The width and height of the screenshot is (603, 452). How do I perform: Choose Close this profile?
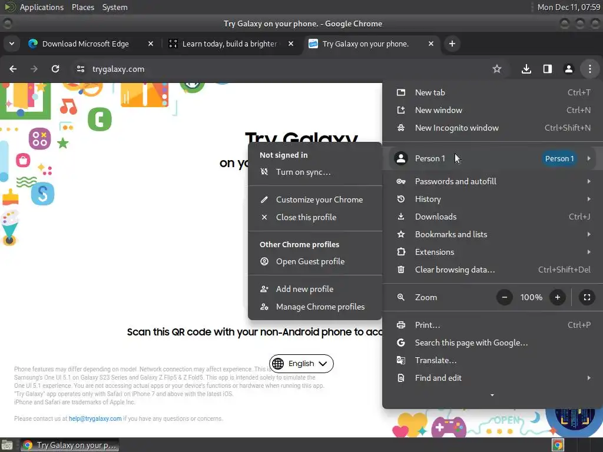pos(315,218)
